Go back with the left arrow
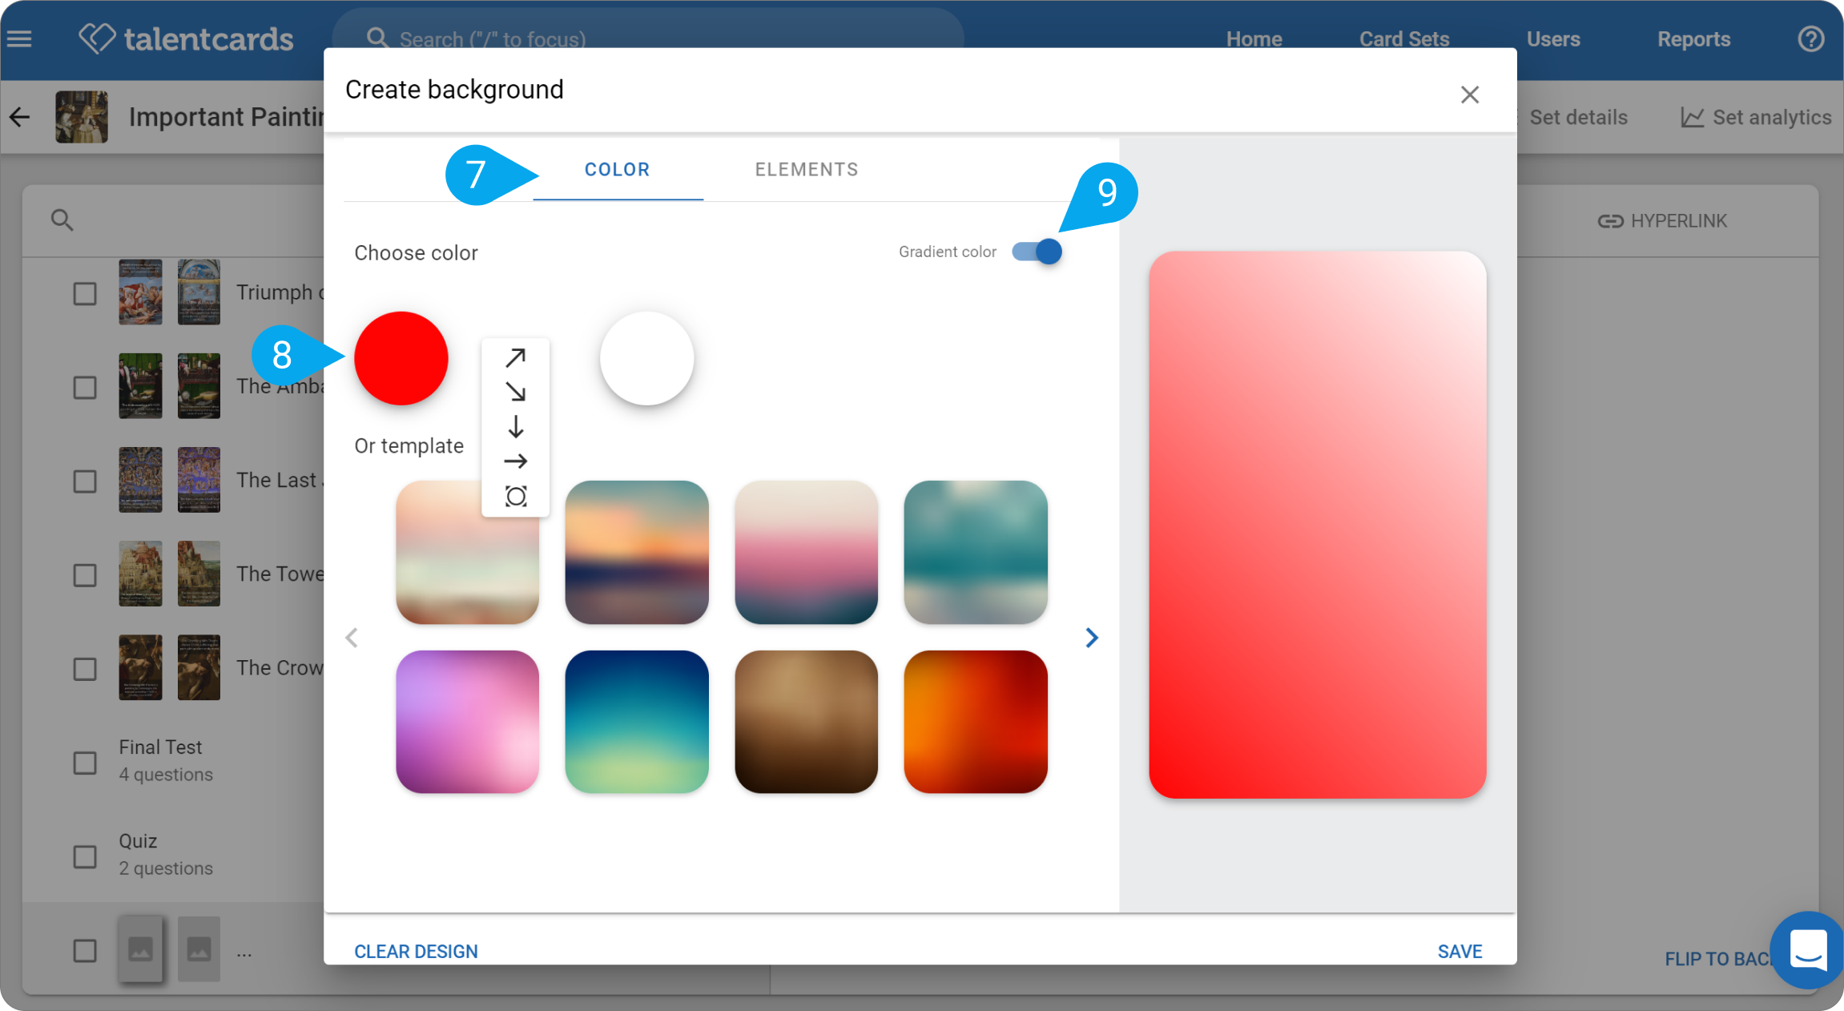This screenshot has width=1844, height=1011. tap(20, 117)
